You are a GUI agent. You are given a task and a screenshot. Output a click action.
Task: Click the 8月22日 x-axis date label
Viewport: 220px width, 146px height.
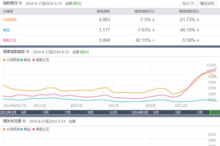40,106
